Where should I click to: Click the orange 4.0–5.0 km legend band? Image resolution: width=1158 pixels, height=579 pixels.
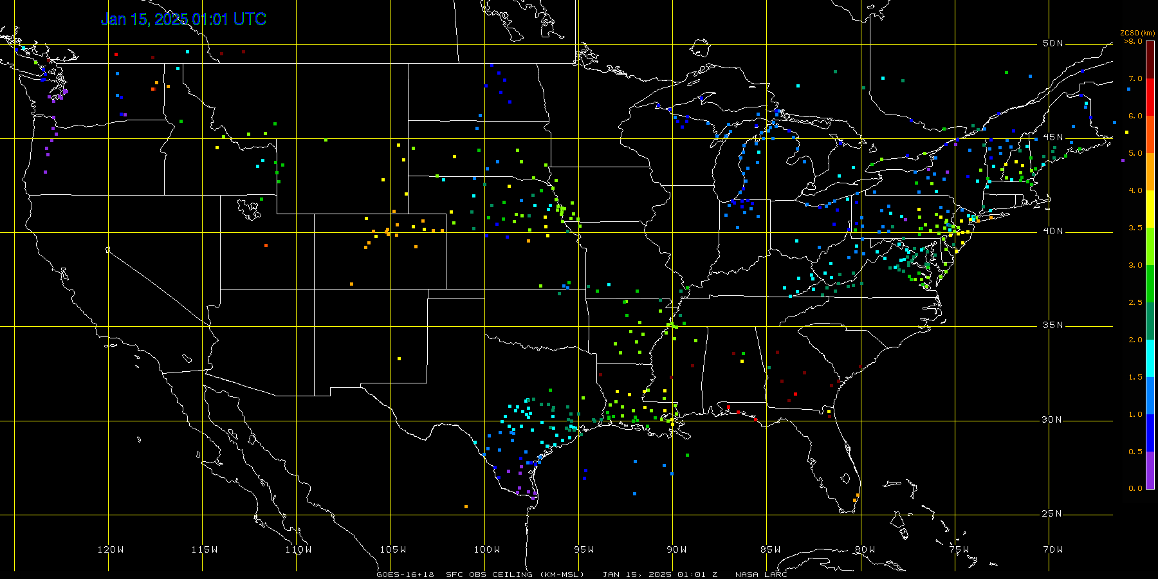coord(1150,172)
